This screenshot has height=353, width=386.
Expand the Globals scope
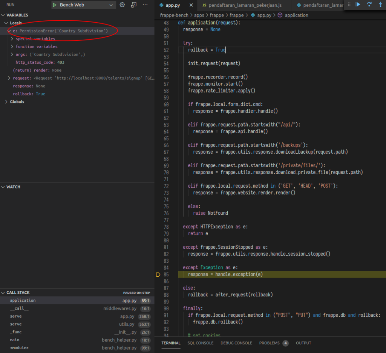pos(6,102)
